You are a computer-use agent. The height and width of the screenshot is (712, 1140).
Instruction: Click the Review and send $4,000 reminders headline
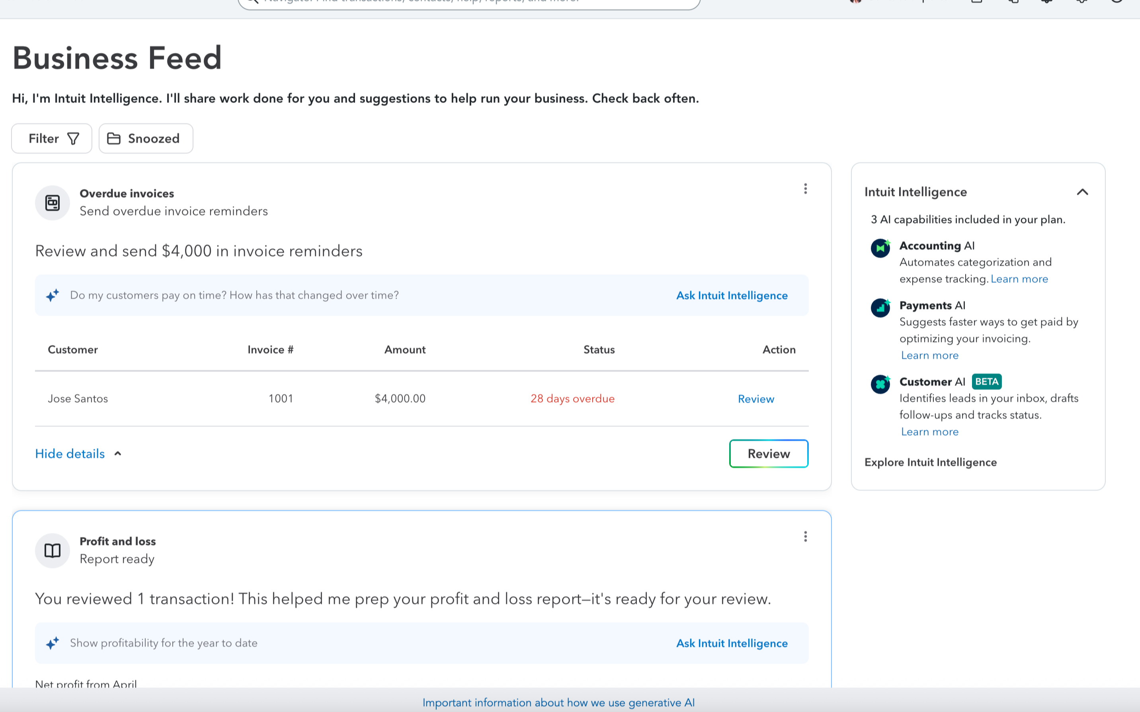point(199,251)
